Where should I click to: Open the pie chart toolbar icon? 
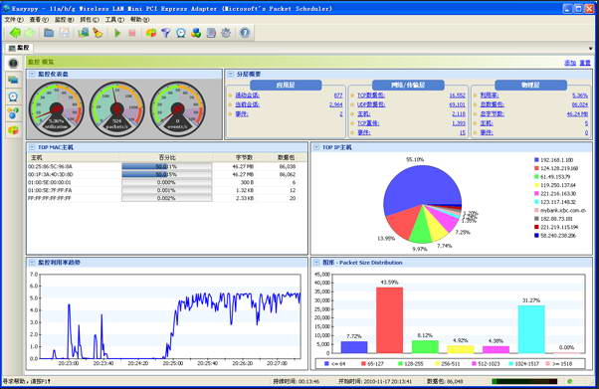pos(151,33)
